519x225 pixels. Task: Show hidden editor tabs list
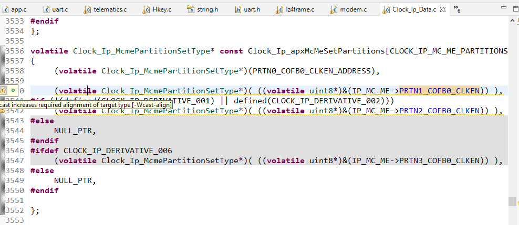point(457,8)
